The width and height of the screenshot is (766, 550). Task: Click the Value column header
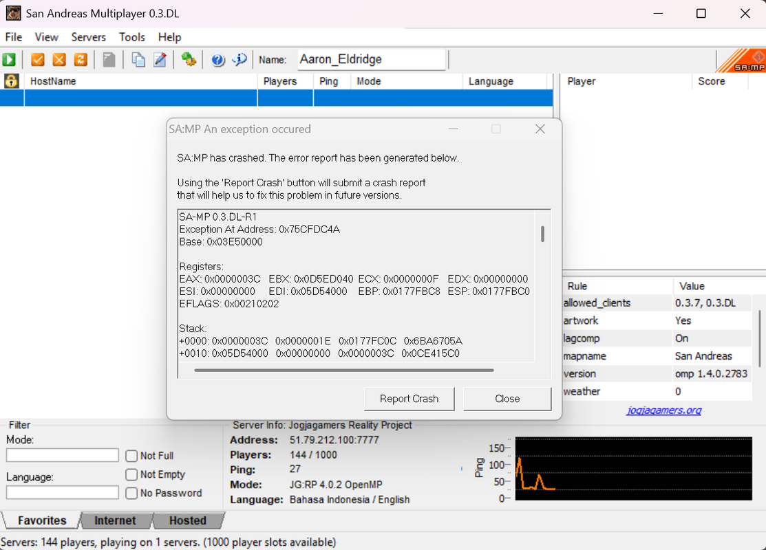[712, 286]
